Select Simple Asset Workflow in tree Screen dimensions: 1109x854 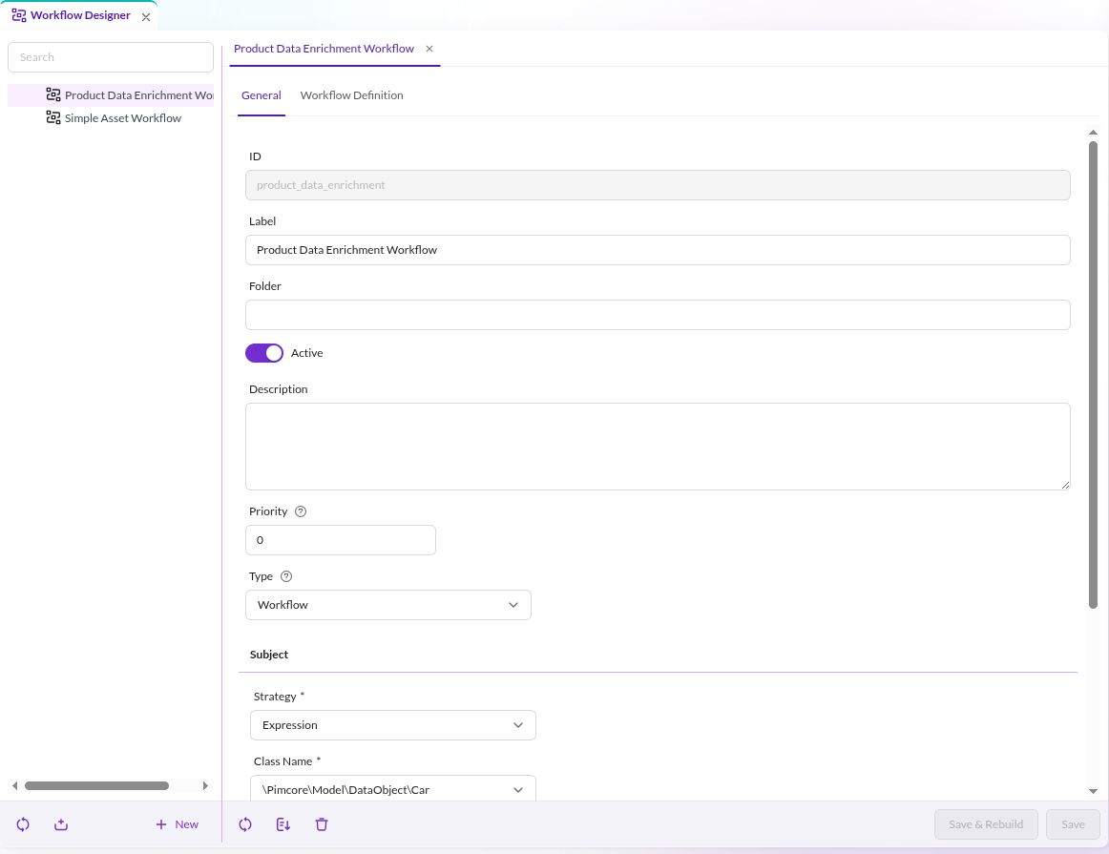pos(111,118)
